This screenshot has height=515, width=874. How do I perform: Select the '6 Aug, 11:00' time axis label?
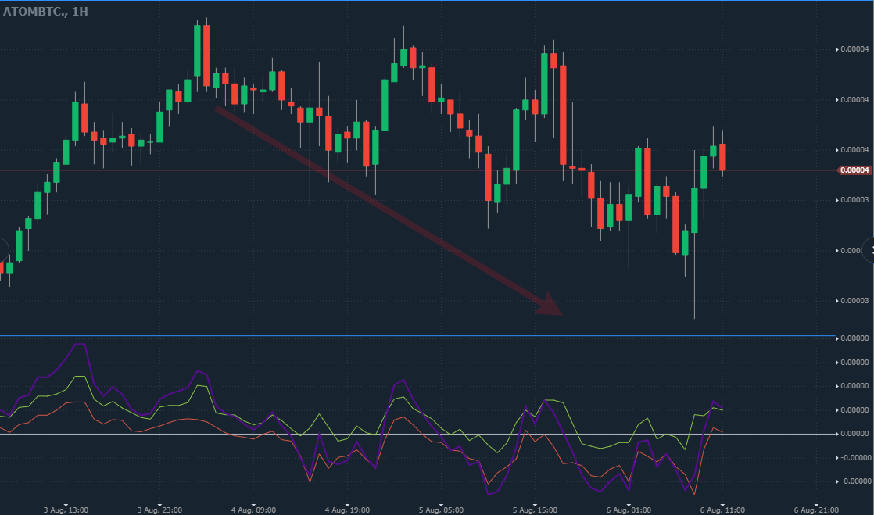coord(722,510)
